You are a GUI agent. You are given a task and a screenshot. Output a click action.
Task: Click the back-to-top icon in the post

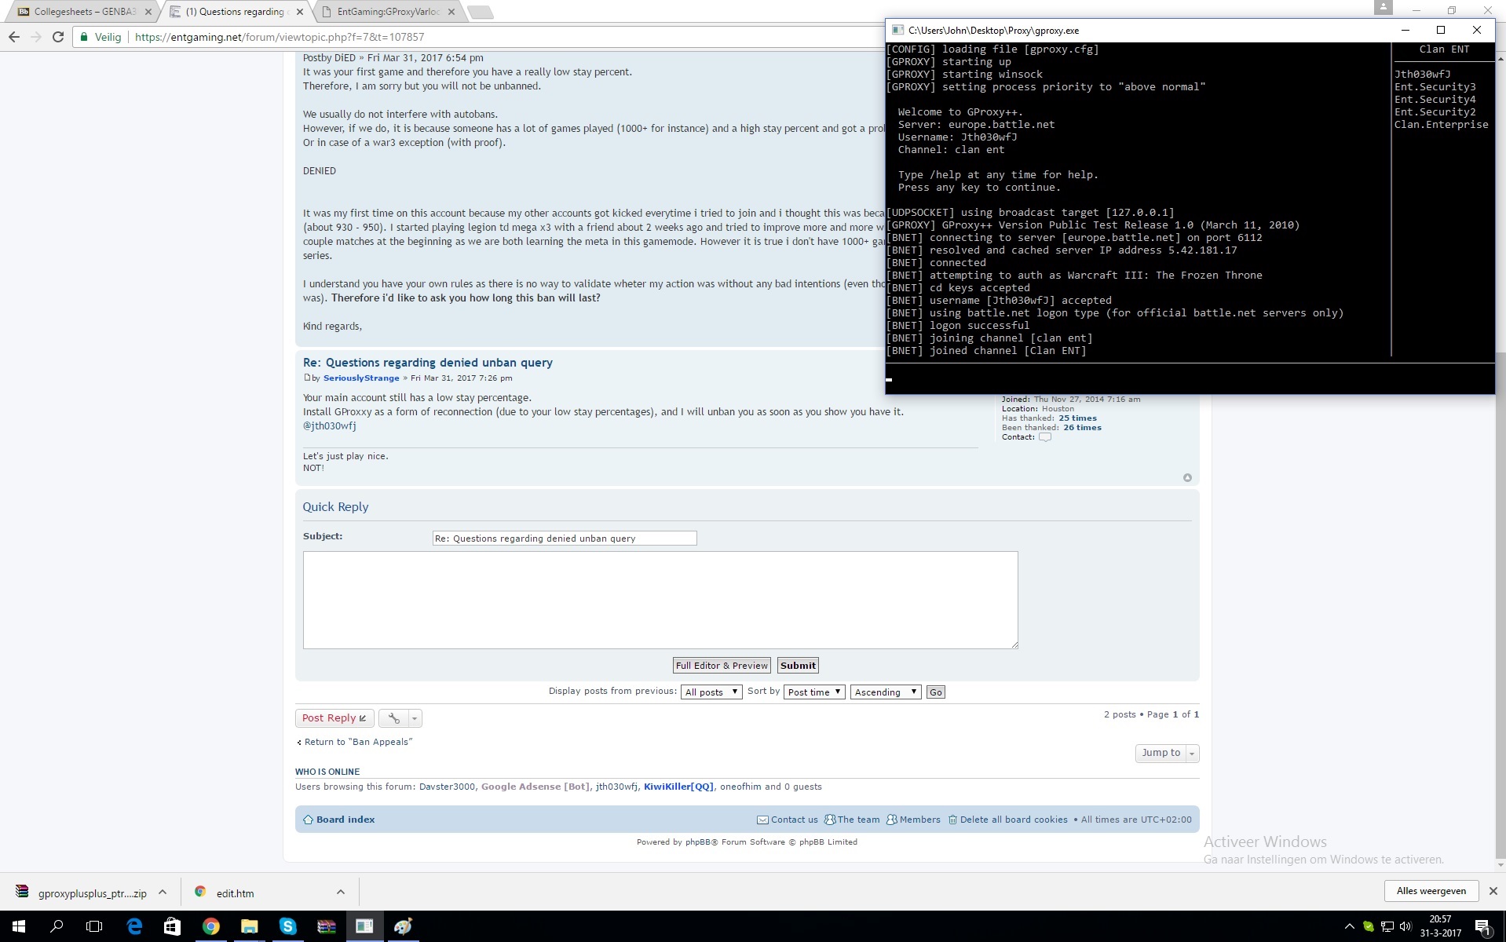tap(1187, 478)
